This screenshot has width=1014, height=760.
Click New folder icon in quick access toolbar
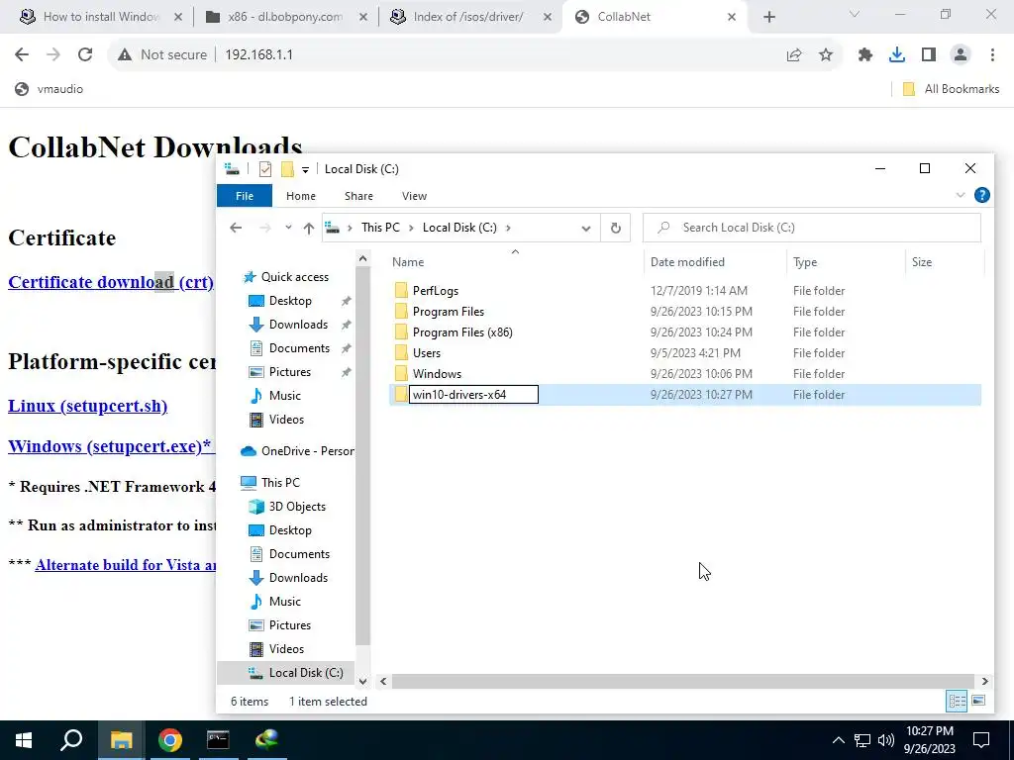(288, 169)
